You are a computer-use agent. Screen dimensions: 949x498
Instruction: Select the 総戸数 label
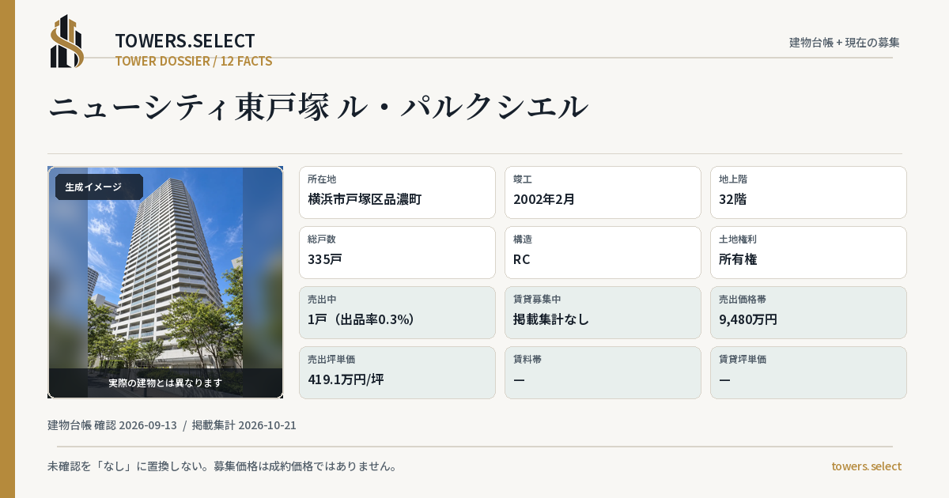(322, 240)
